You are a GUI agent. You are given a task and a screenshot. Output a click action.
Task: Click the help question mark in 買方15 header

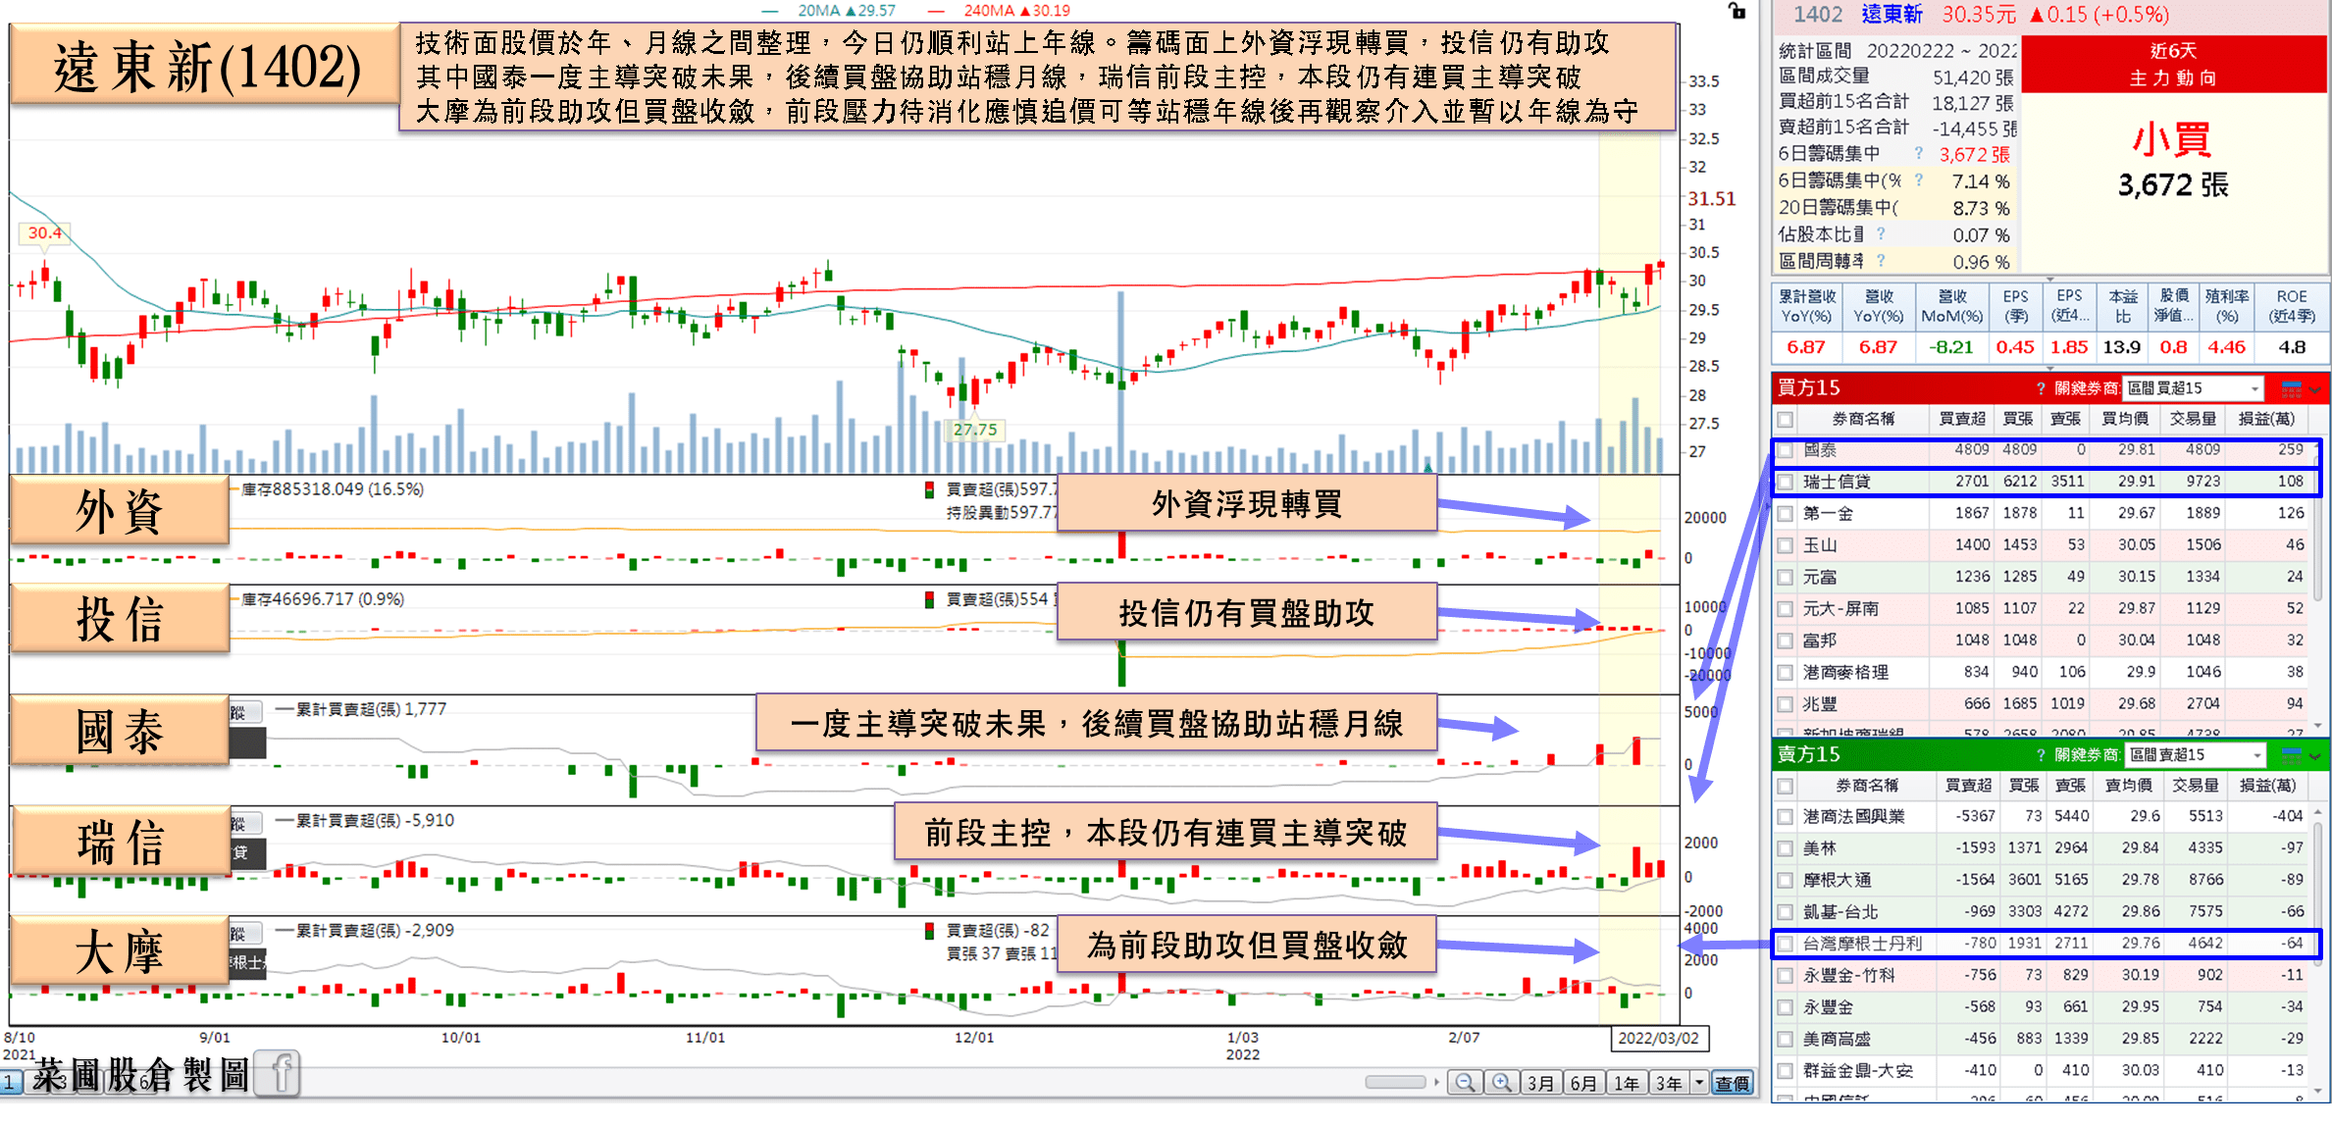2041,388
